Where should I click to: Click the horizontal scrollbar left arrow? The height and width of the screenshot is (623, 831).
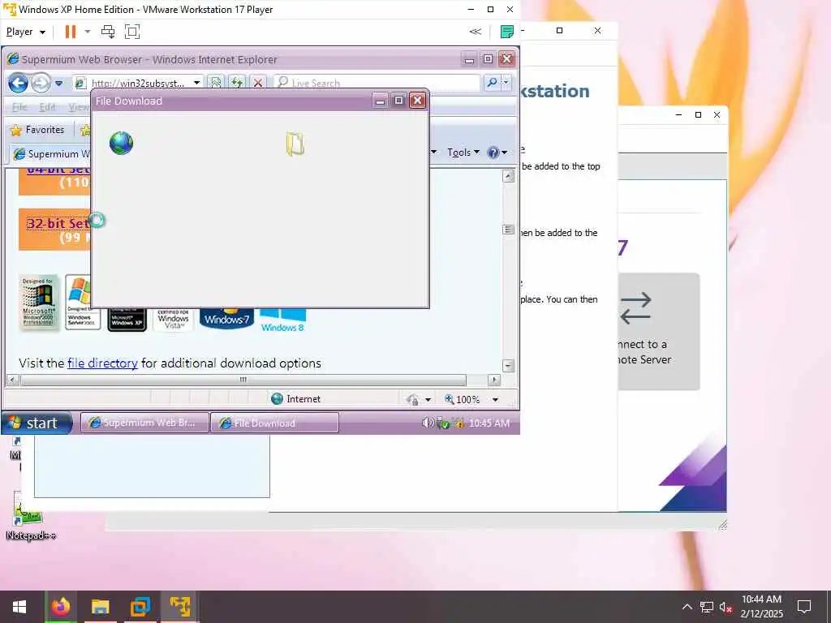click(x=13, y=380)
